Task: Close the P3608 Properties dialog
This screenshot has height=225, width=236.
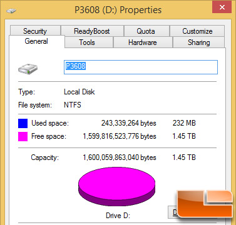Action: pyautogui.click(x=222, y=7)
